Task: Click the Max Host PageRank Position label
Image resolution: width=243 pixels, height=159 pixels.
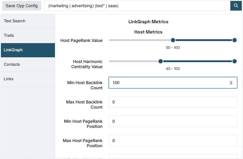Action: pyautogui.click(x=83, y=143)
